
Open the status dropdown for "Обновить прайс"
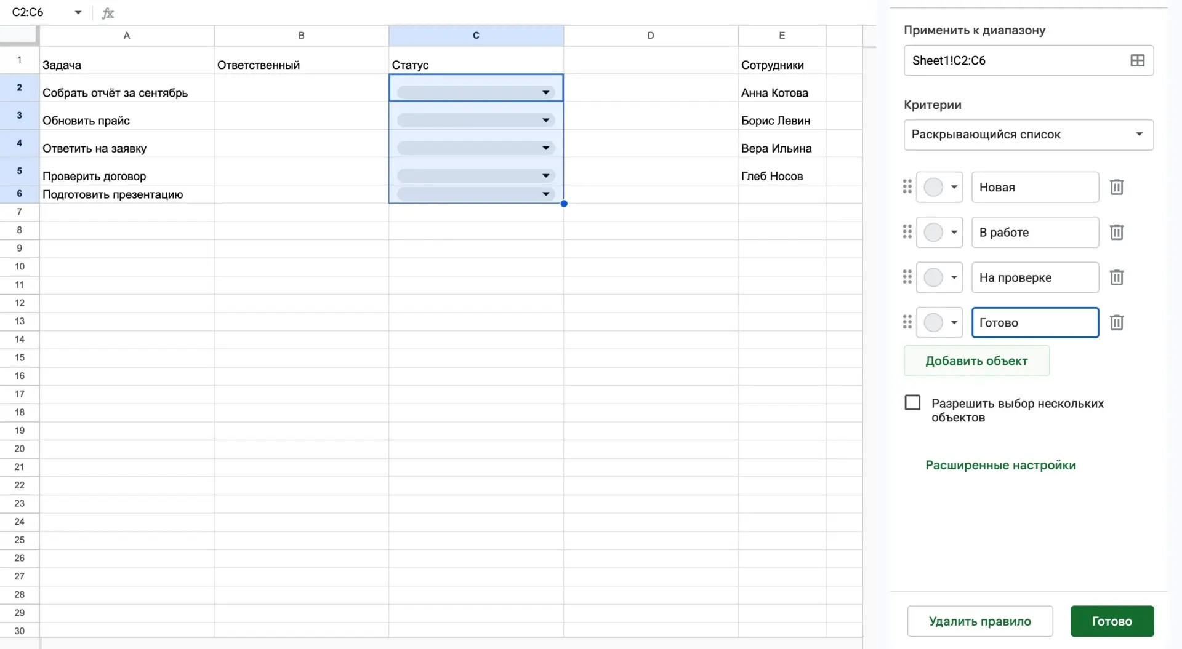[545, 120]
